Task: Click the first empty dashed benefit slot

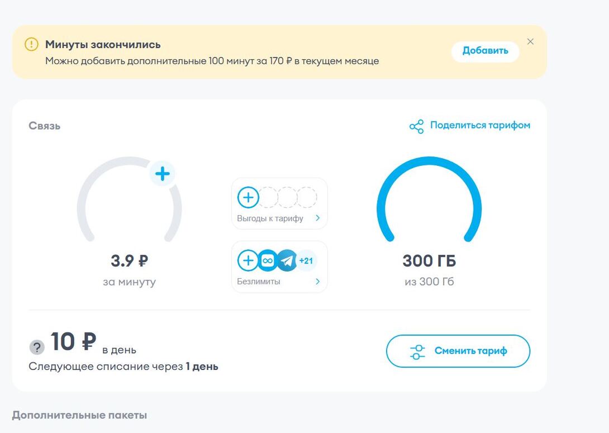Action: click(x=268, y=197)
